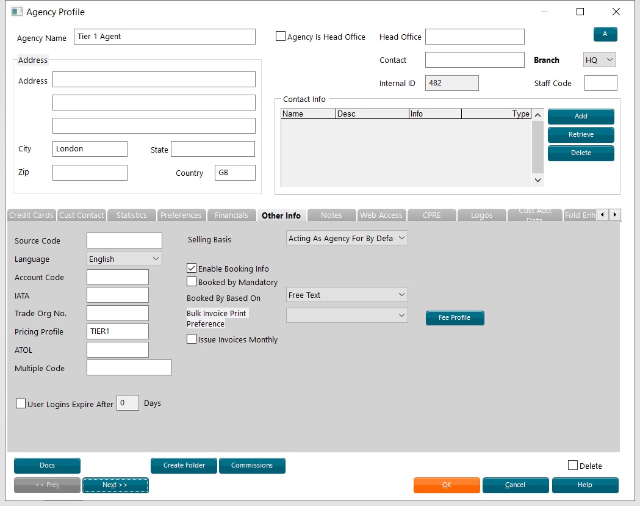Click Add contact info button
Screen dimensions: 640x506
581,116
